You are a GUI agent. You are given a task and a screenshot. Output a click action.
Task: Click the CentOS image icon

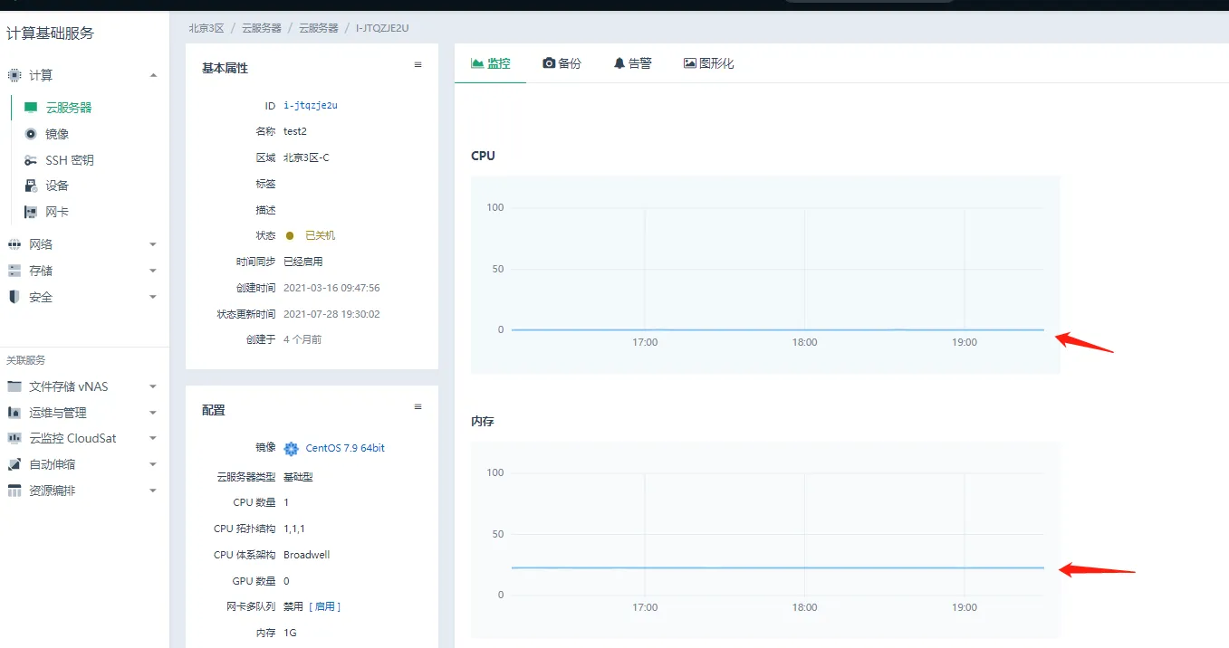[291, 448]
